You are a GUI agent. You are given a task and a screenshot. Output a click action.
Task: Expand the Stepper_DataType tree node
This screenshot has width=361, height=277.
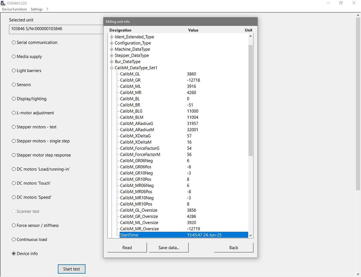pos(112,55)
